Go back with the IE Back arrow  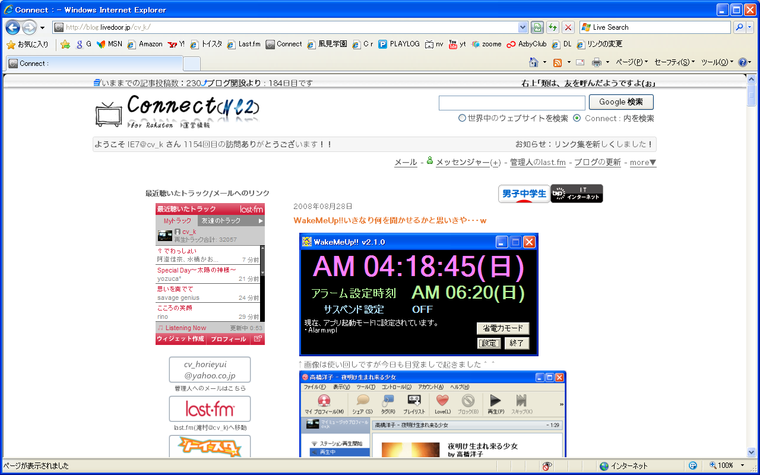13,27
